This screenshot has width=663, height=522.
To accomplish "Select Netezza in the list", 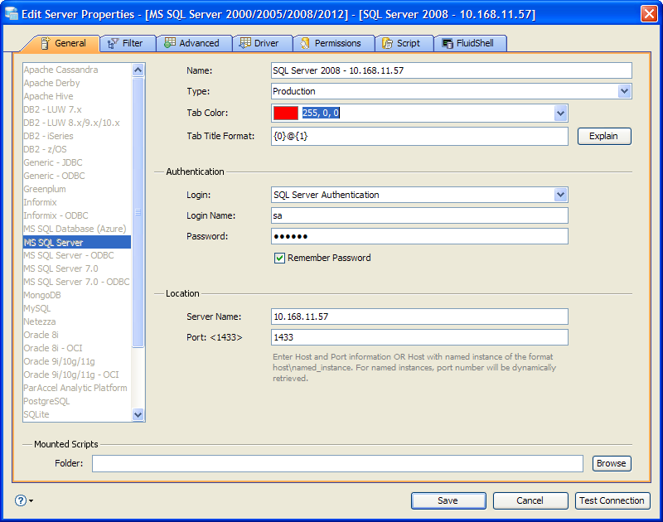I will pyautogui.click(x=39, y=321).
